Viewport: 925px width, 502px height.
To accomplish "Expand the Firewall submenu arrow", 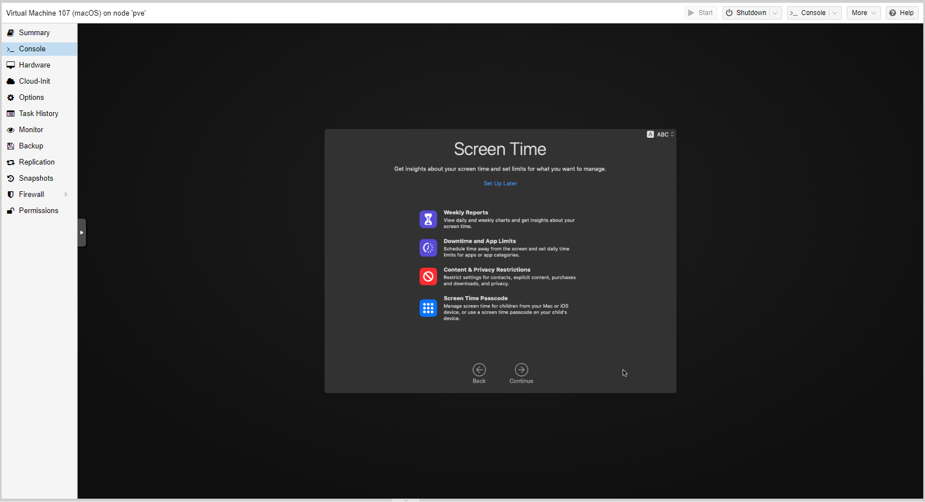I will [x=66, y=195].
